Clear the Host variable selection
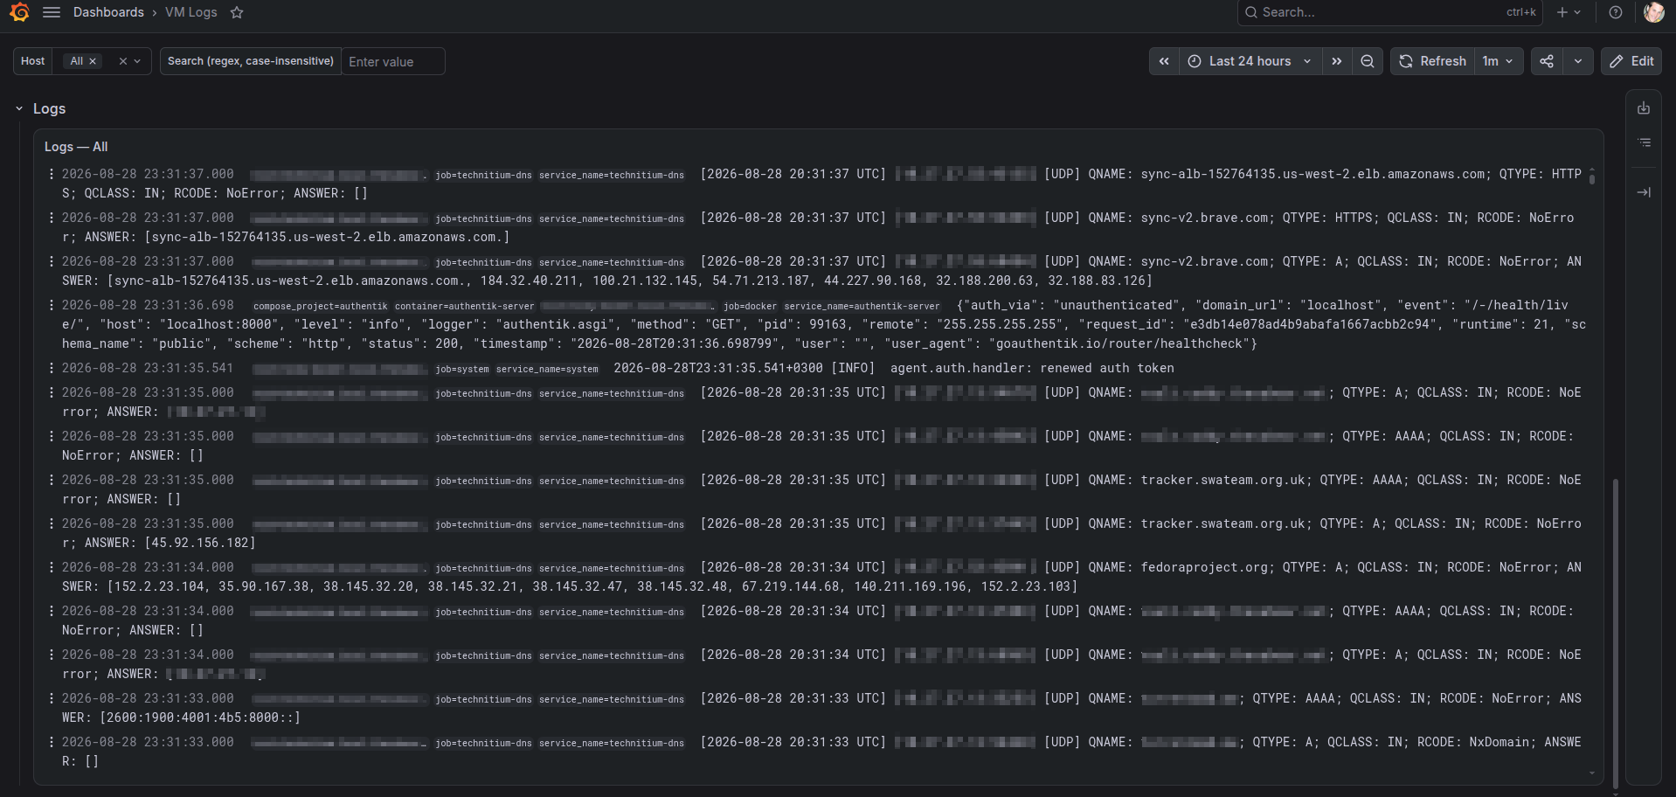 pyautogui.click(x=123, y=61)
